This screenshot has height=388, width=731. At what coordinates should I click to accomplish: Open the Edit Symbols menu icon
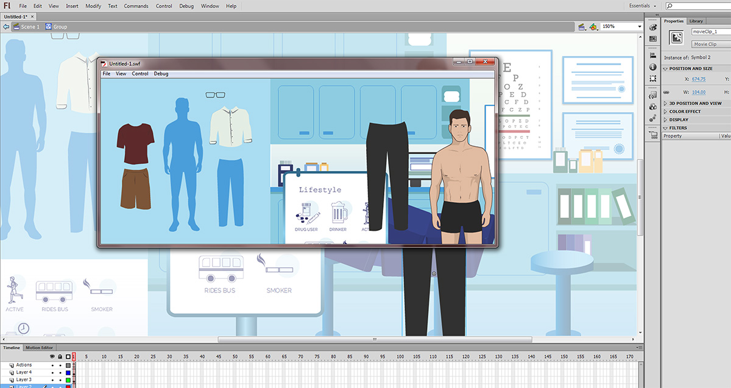(593, 27)
